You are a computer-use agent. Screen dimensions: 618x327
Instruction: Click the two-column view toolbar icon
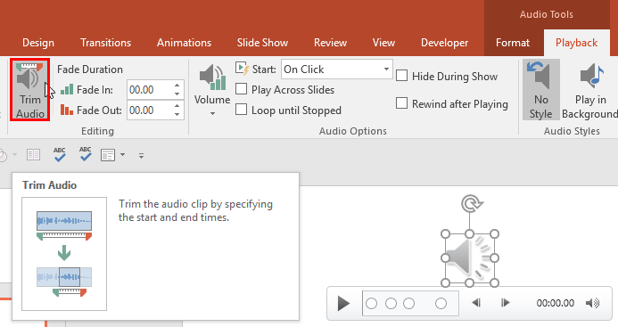pyautogui.click(x=34, y=155)
